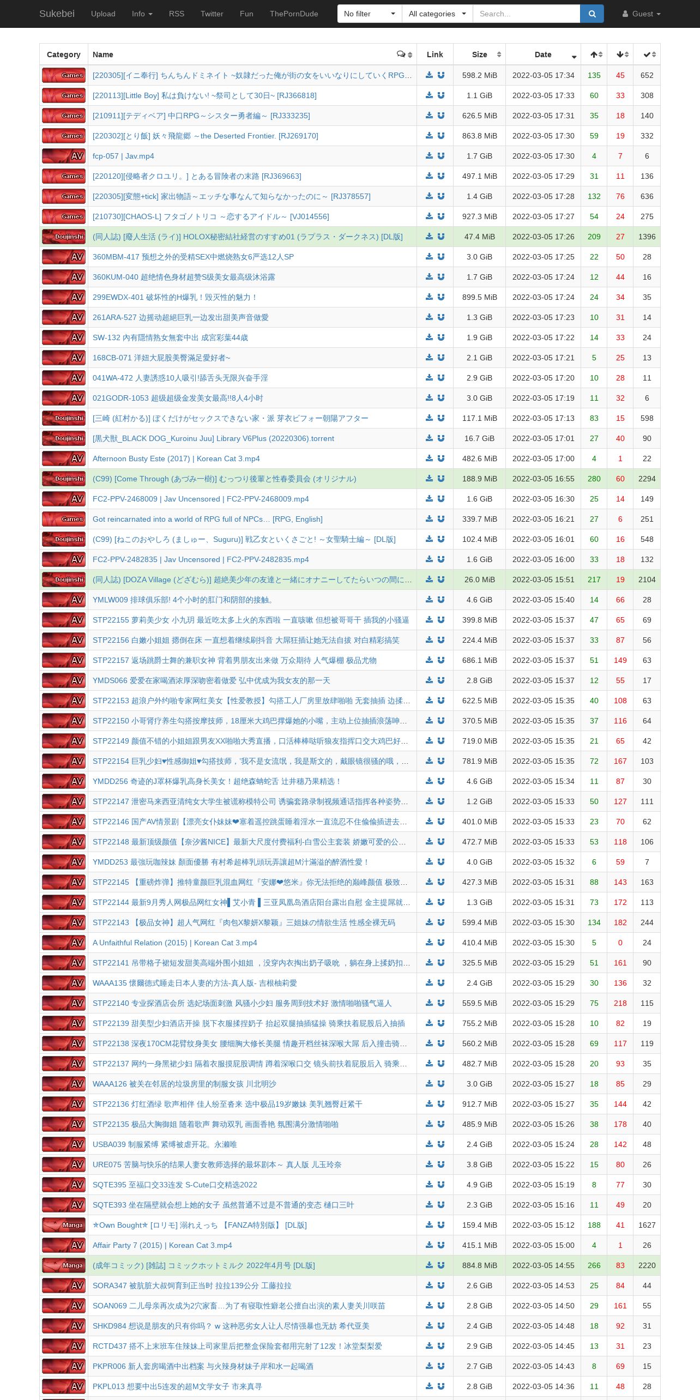Go to Sukebei home brand link
The height and width of the screenshot is (1400, 700).
(x=57, y=14)
